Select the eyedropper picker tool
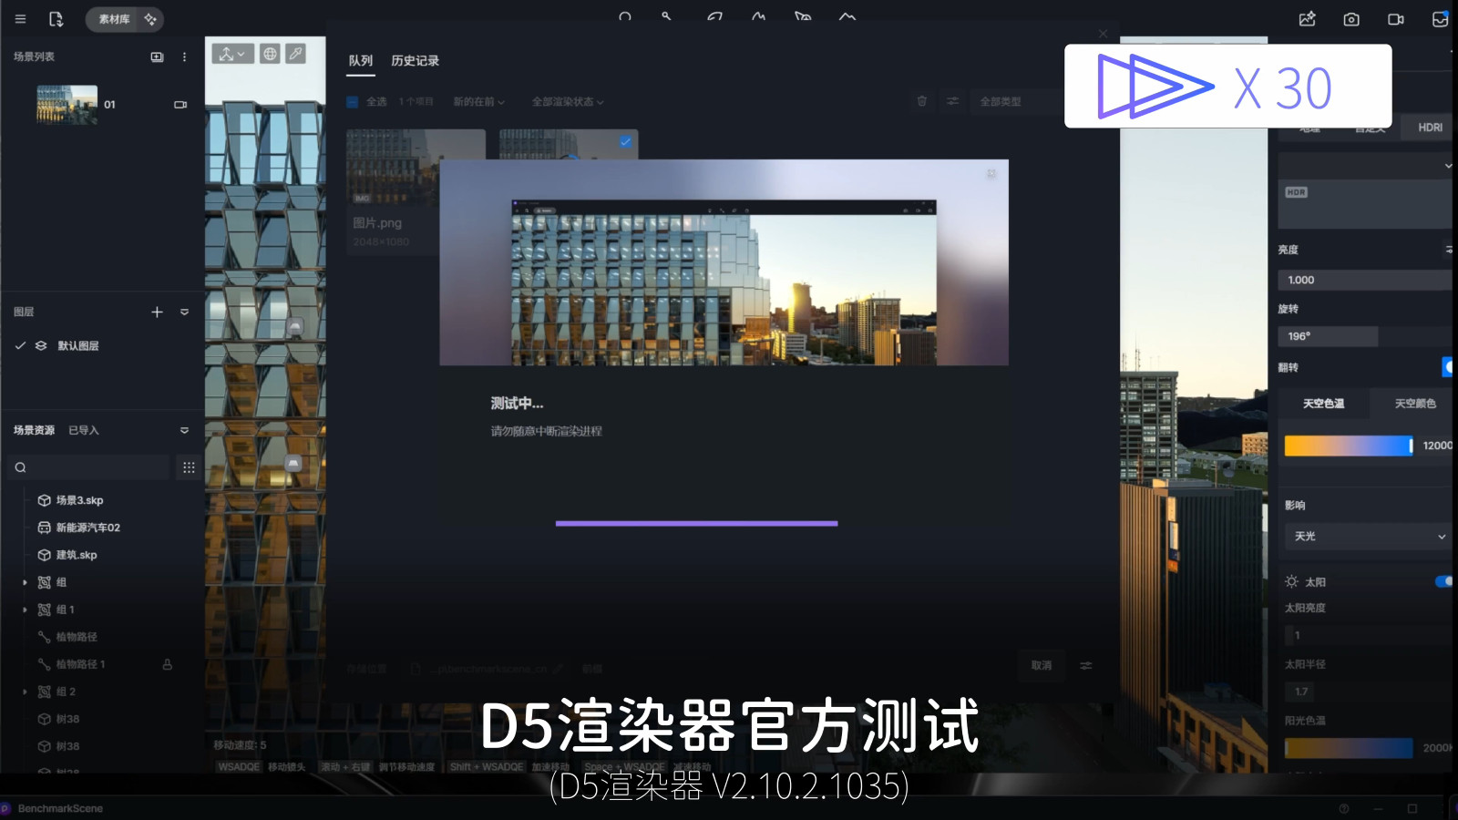The height and width of the screenshot is (820, 1458). (x=295, y=54)
